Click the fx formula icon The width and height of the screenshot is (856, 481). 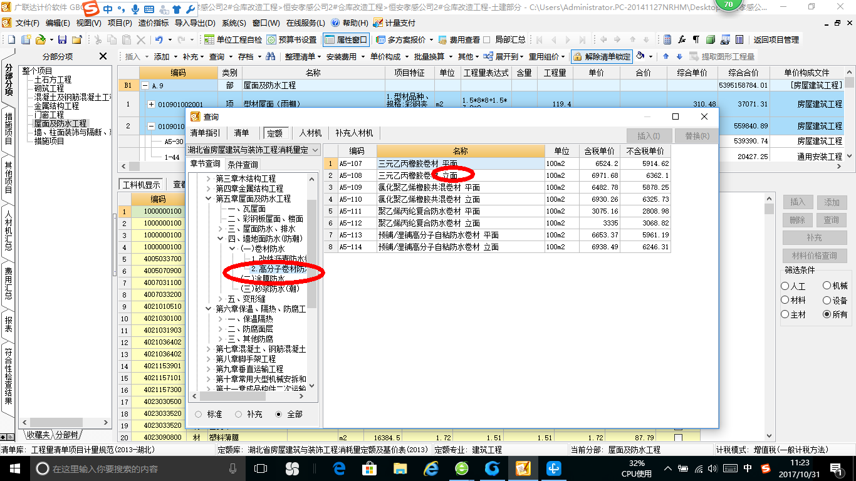click(682, 39)
